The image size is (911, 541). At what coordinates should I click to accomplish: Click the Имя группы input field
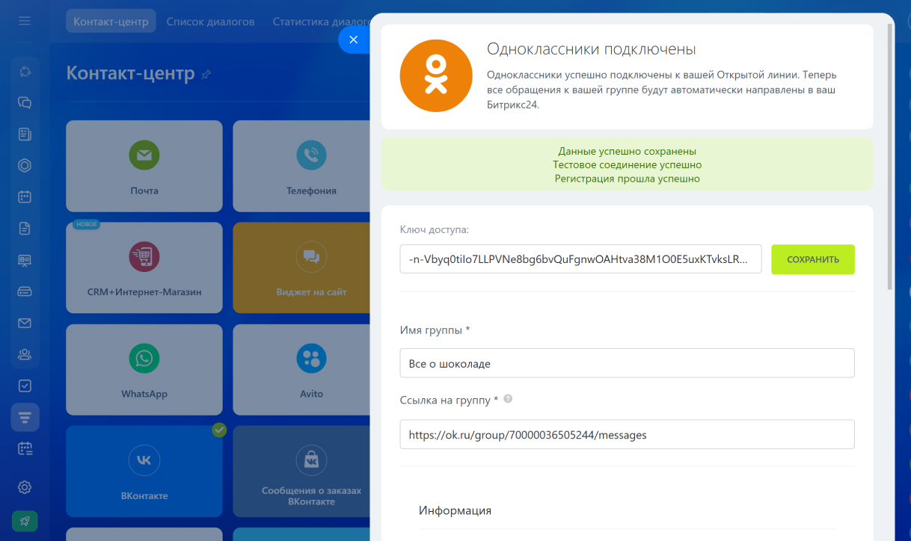tap(627, 363)
